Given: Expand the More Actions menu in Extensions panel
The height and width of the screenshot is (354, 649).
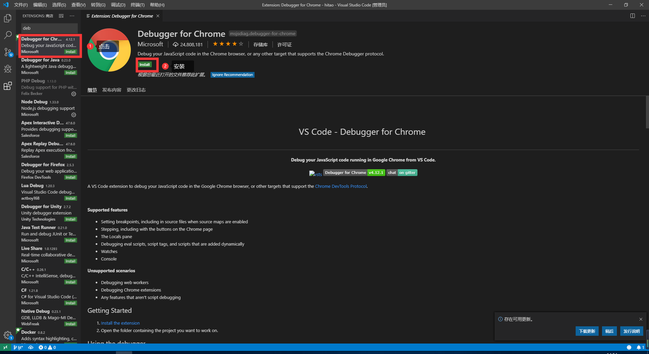Looking at the screenshot, I should click(x=72, y=16).
